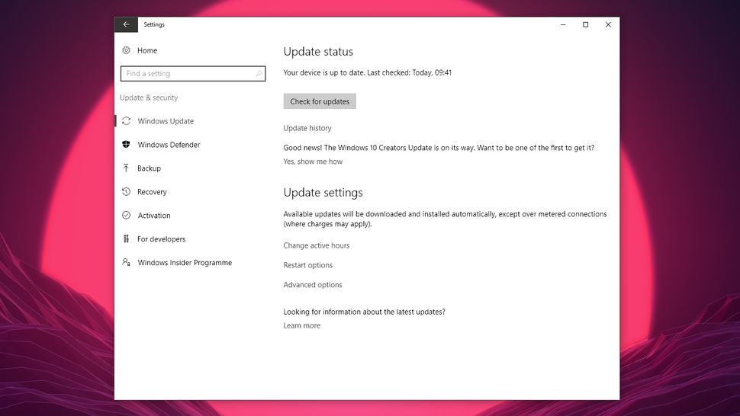Viewport: 740px width, 416px height.
Task: Open Change active hours
Action: pyautogui.click(x=316, y=245)
